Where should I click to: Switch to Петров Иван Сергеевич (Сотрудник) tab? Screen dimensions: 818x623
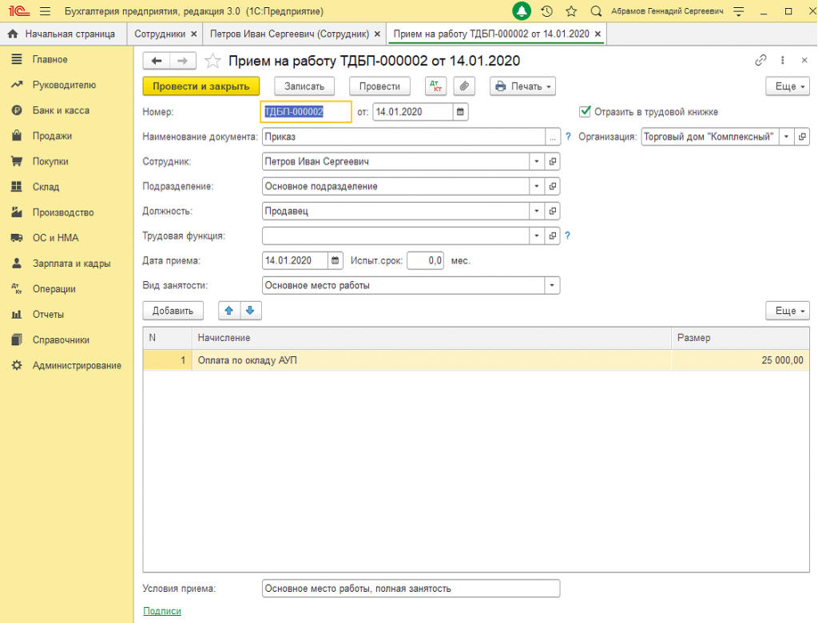point(289,34)
